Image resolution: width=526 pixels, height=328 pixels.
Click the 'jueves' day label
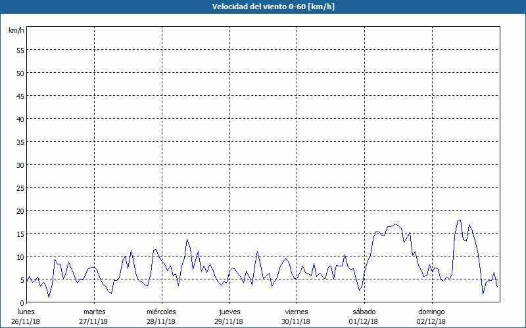(x=229, y=312)
